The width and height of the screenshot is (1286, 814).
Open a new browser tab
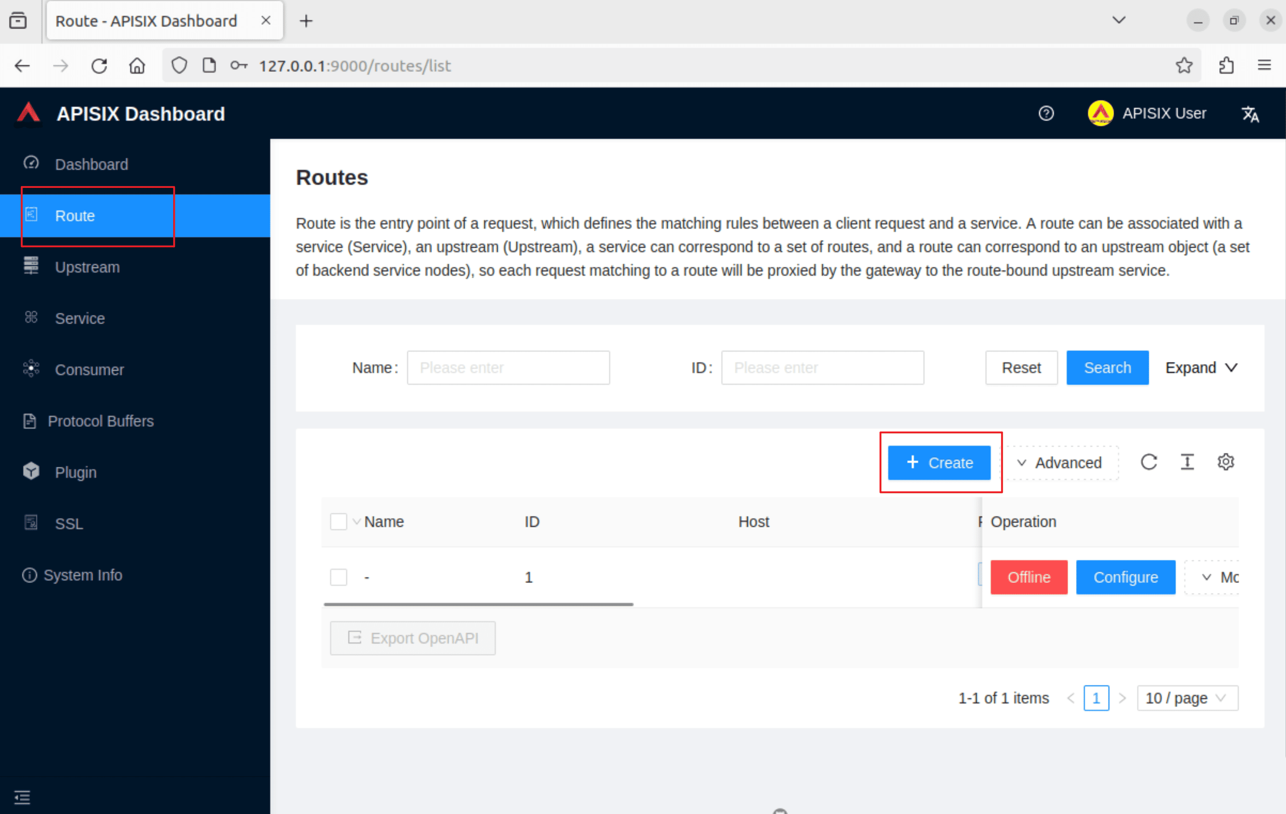coord(306,21)
